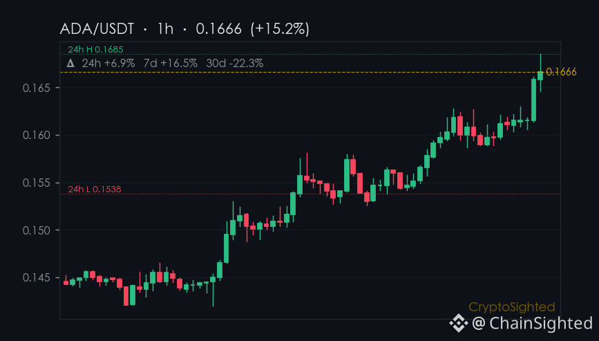Click the 24h H 0.1685 label
This screenshot has height=341, width=599.
pyautogui.click(x=95, y=49)
